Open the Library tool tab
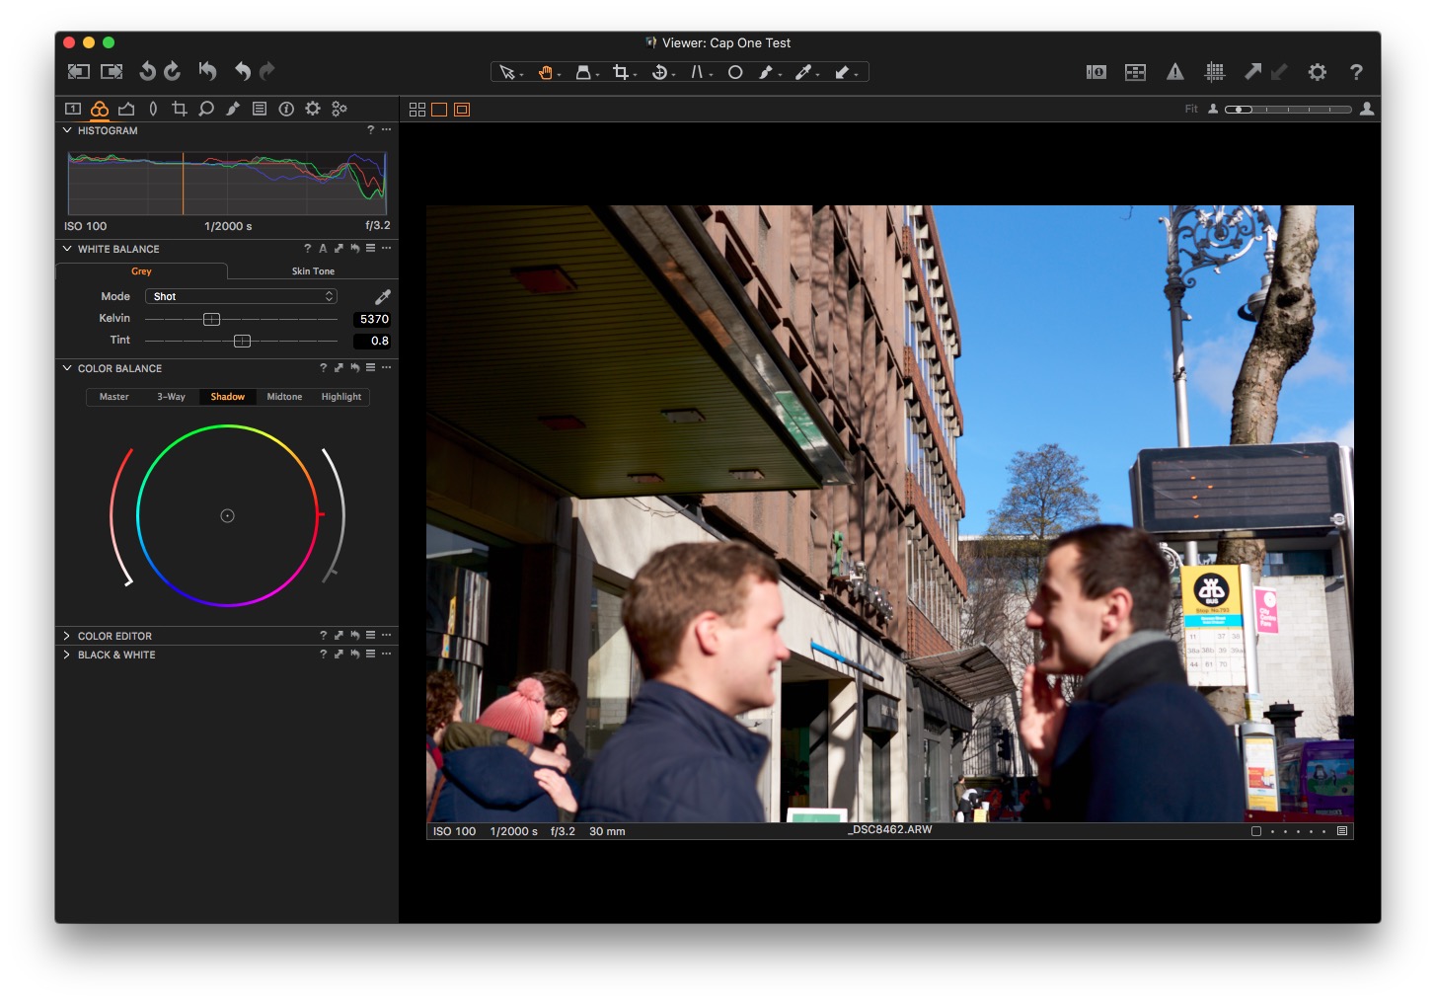 click(x=72, y=109)
